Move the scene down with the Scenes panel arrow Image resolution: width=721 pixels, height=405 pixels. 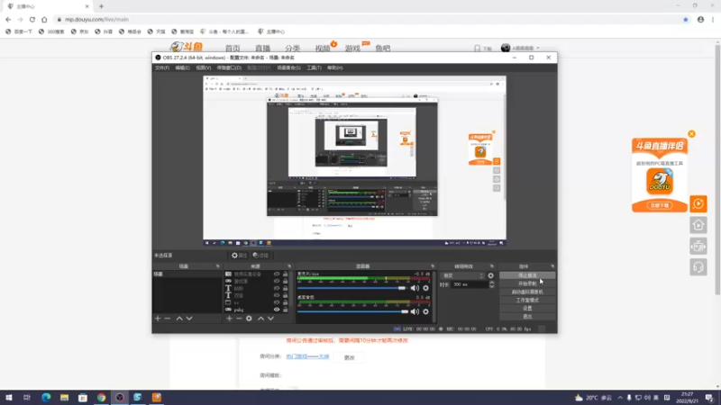click(x=189, y=319)
